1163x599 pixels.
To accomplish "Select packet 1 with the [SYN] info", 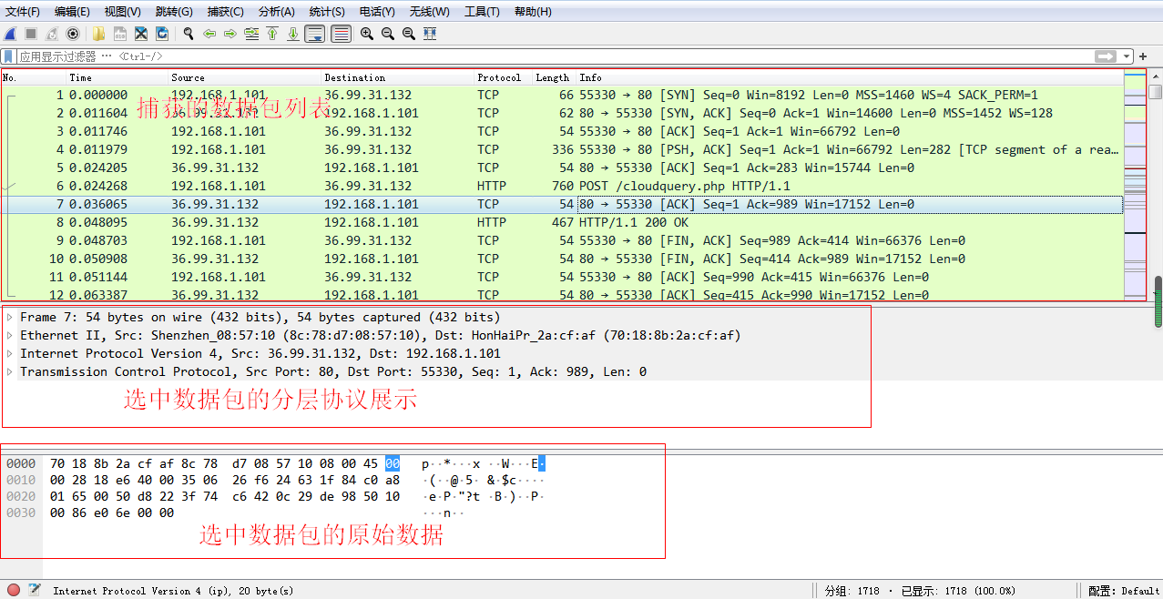I will (562, 95).
